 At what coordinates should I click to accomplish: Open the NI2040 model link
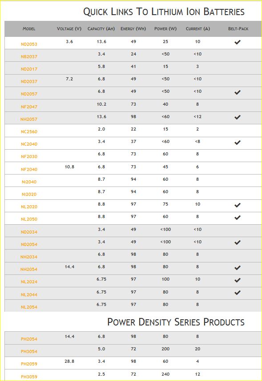point(29,182)
